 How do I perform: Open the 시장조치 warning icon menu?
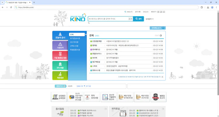(x=60, y=45)
